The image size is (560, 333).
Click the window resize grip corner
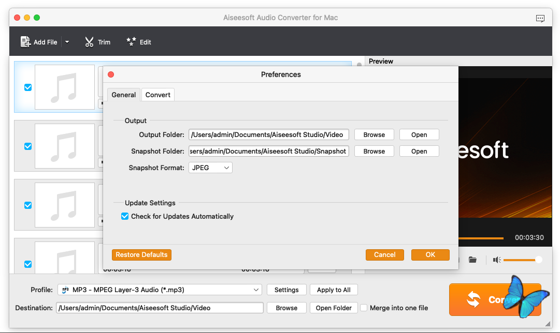tap(548, 324)
